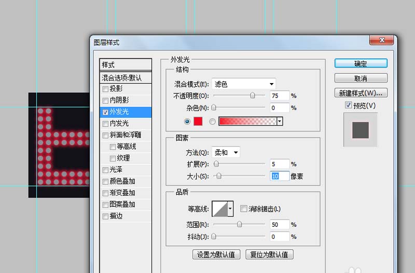
Task: Enable the 投影 drop shadow checkbox
Action: 105,89
